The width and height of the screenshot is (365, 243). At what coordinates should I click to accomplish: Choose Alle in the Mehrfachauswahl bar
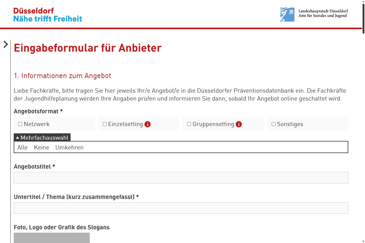(23, 148)
